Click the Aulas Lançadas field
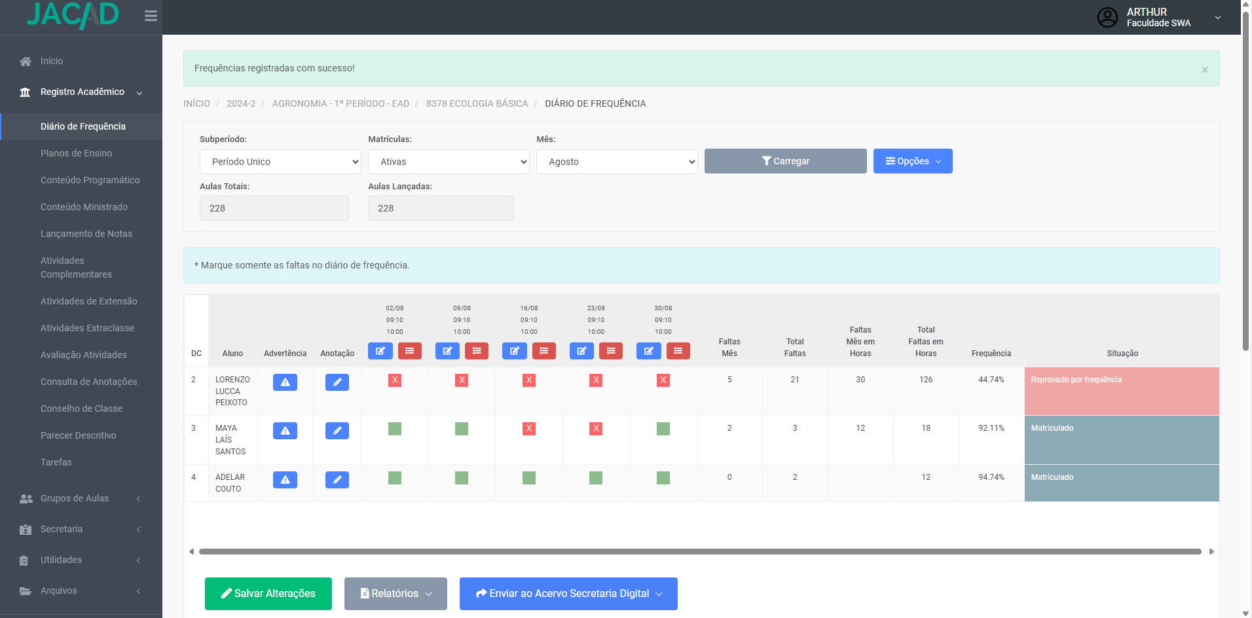 441,208
